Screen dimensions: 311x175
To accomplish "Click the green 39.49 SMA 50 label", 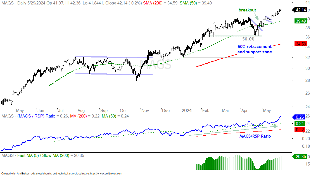I will (x=301, y=21).
